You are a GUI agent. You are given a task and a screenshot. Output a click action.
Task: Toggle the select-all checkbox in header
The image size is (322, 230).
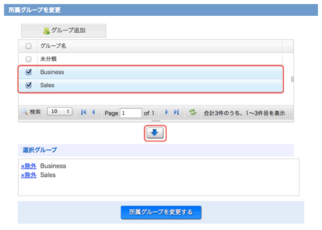(x=29, y=46)
